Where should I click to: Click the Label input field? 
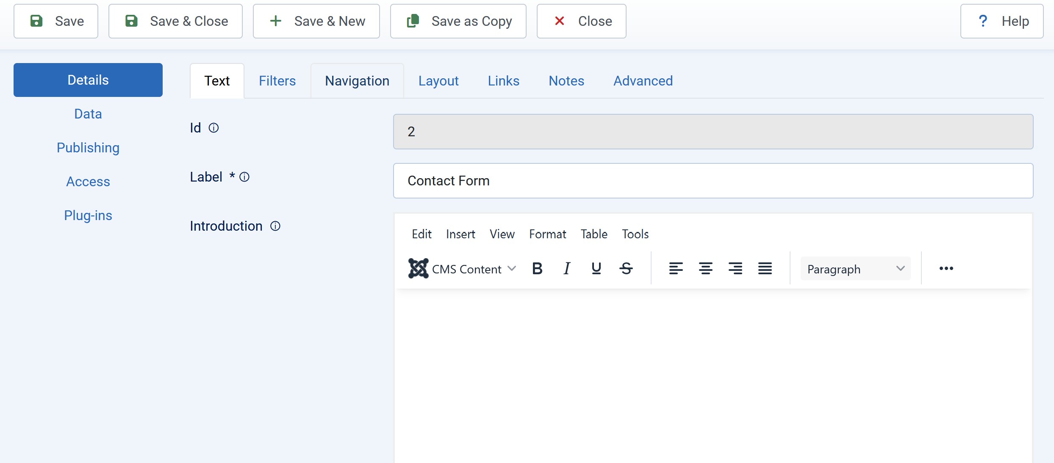(713, 181)
